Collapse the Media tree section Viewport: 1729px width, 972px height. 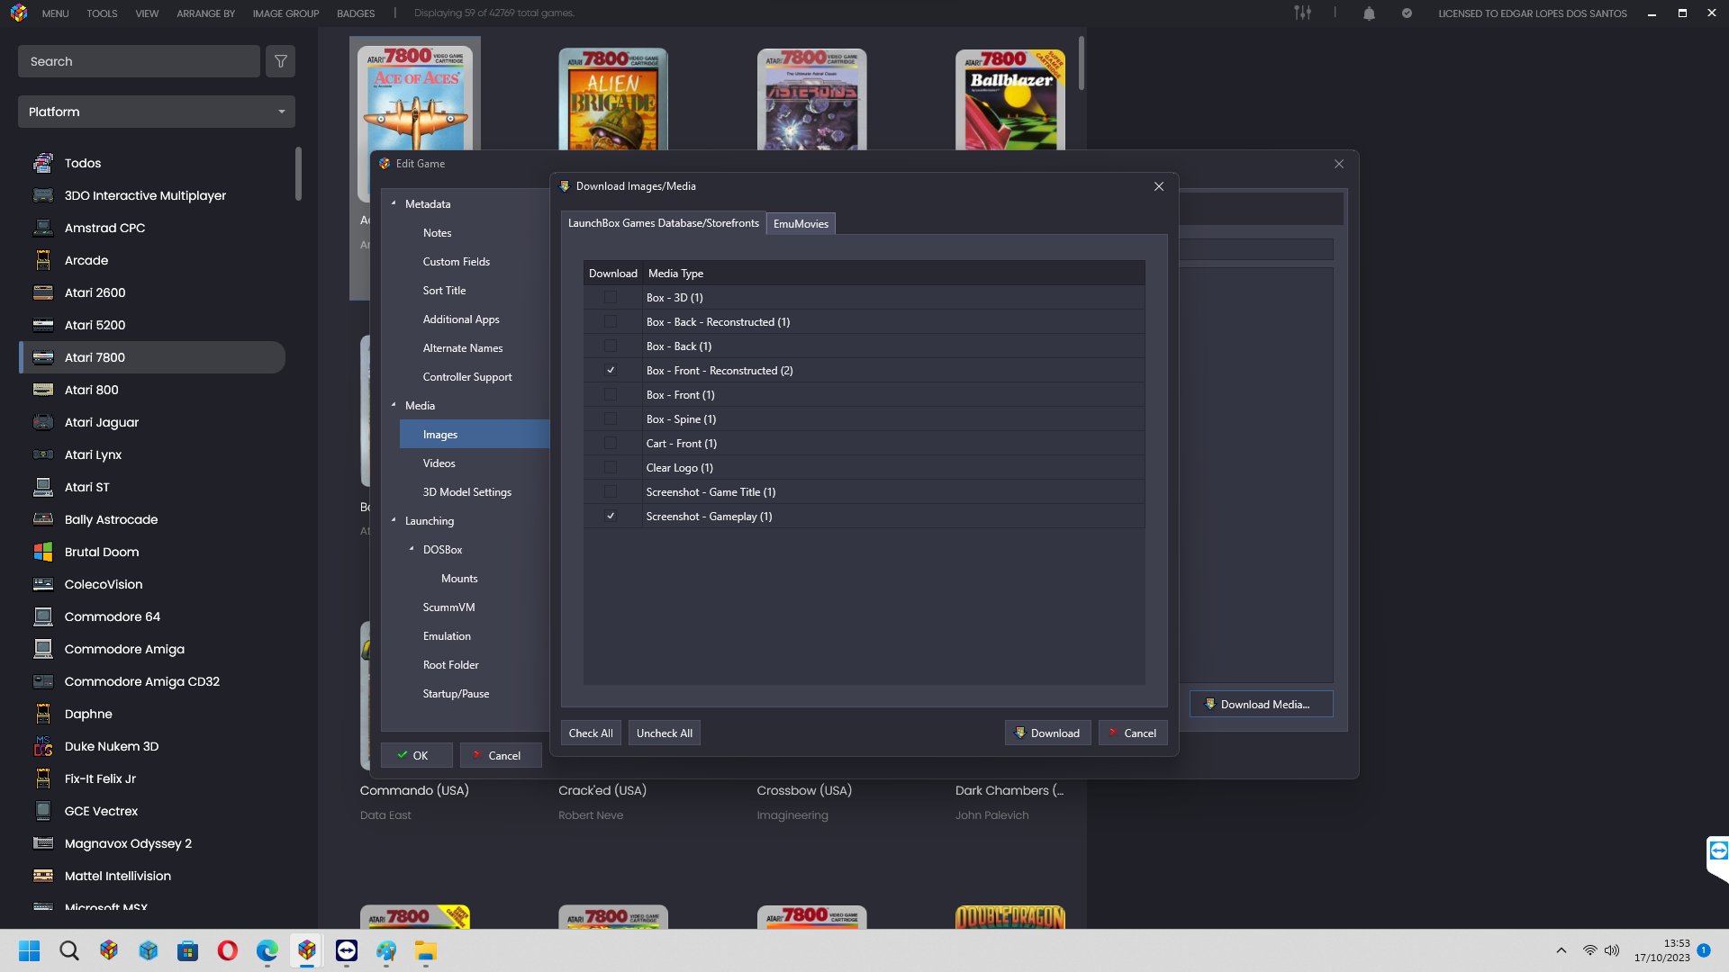pos(394,405)
